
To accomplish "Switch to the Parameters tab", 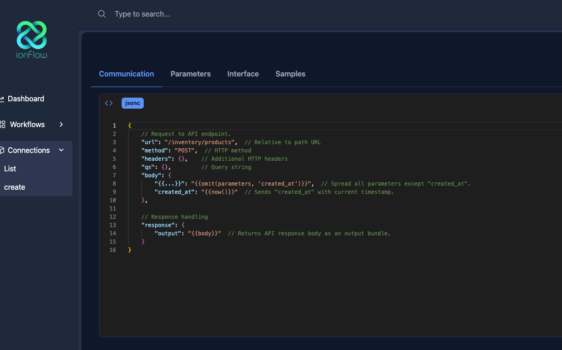I will [x=191, y=74].
